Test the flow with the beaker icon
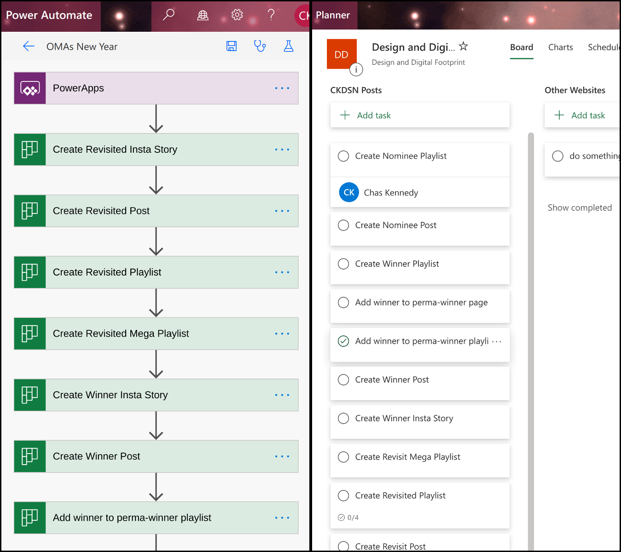Screen dimensions: 621x552 [x=289, y=46]
